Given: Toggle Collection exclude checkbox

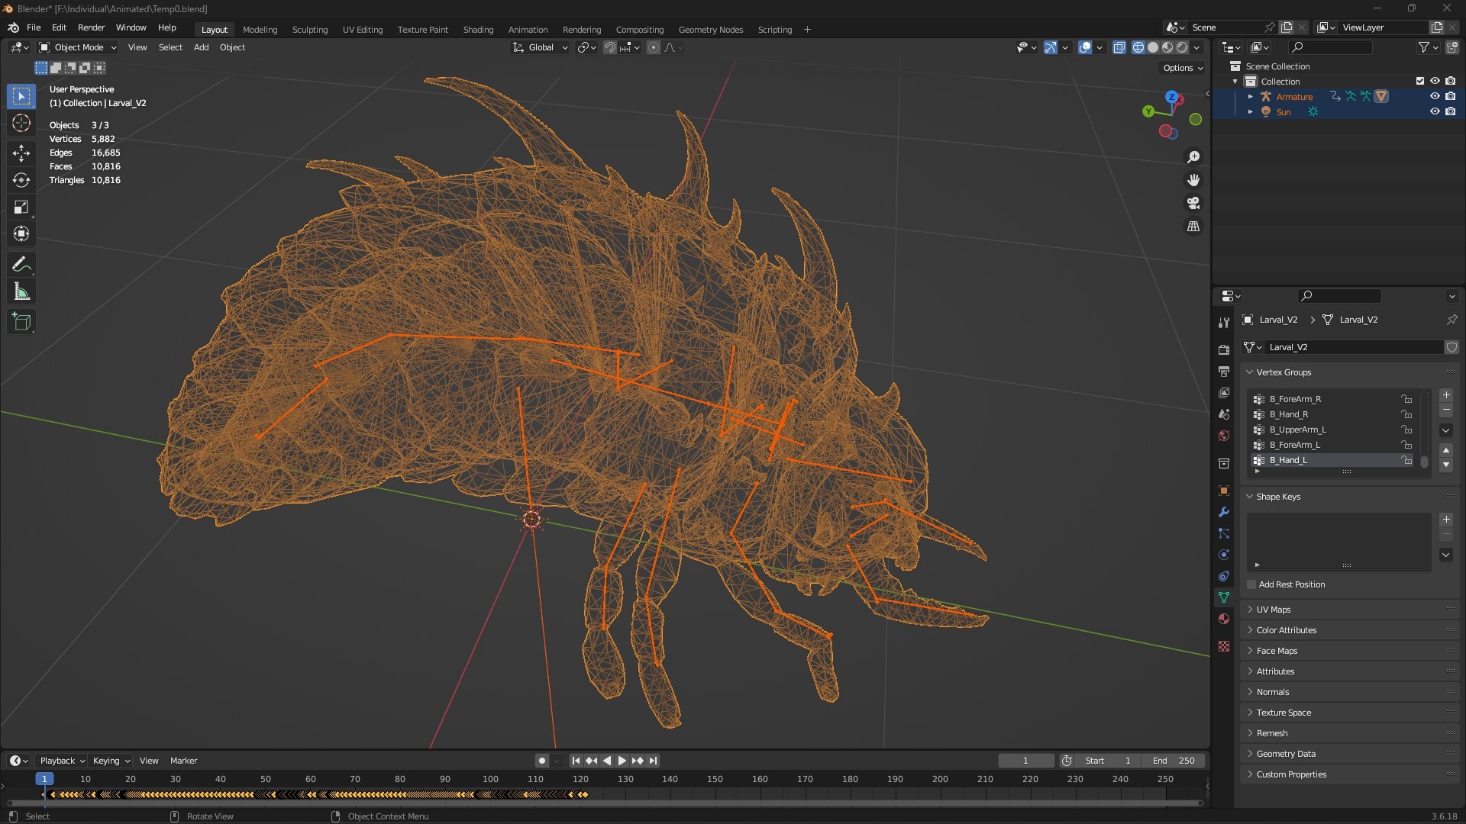Looking at the screenshot, I should pyautogui.click(x=1420, y=81).
